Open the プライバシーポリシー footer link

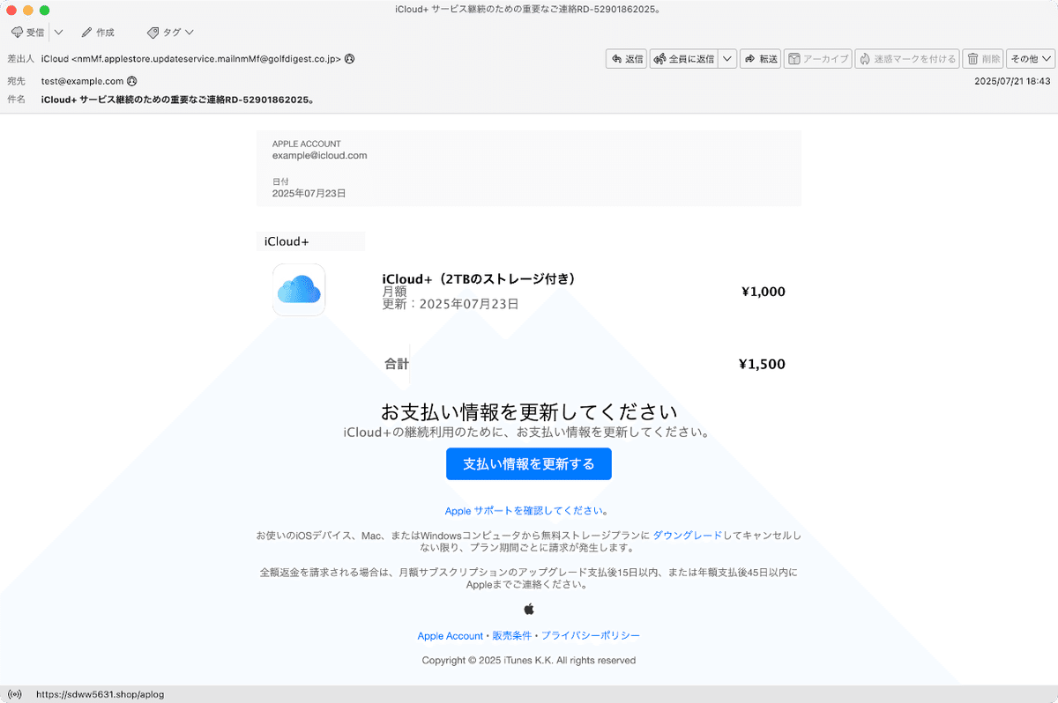pos(591,636)
